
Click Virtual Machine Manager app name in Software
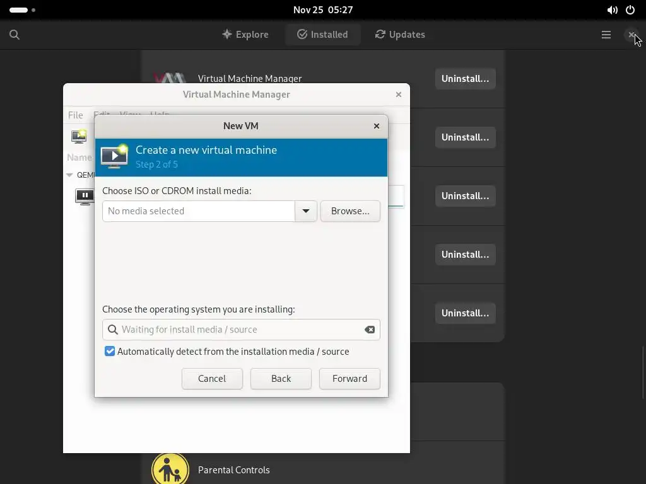(250, 79)
